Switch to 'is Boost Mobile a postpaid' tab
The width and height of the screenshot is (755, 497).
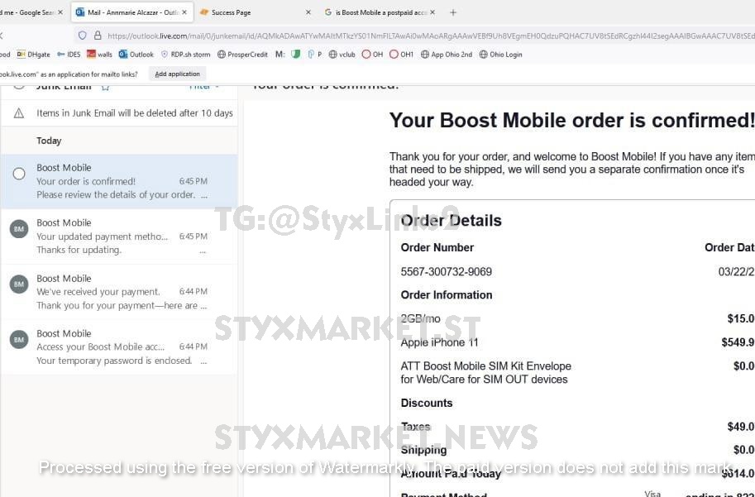(x=380, y=12)
